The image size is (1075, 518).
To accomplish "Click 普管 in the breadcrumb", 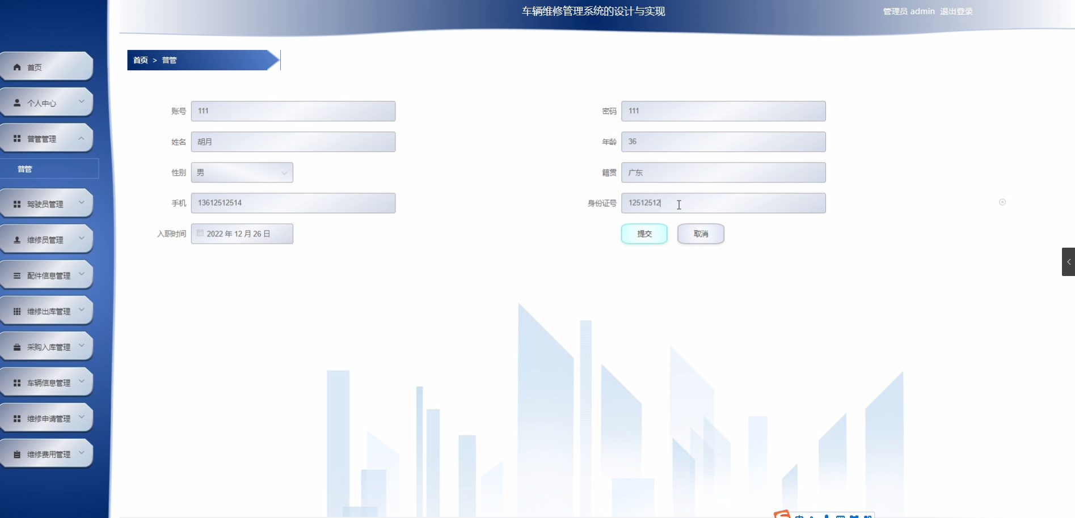I will tap(170, 60).
